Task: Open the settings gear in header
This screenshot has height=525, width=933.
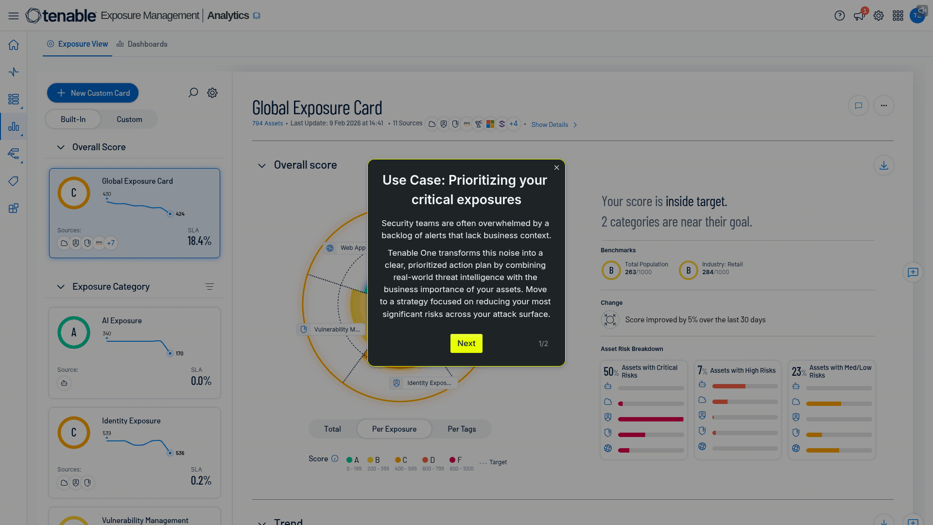Action: click(879, 16)
